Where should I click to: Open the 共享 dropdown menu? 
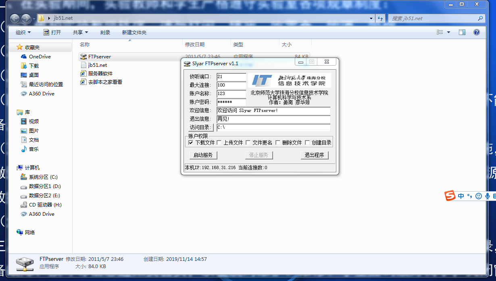pos(80,32)
